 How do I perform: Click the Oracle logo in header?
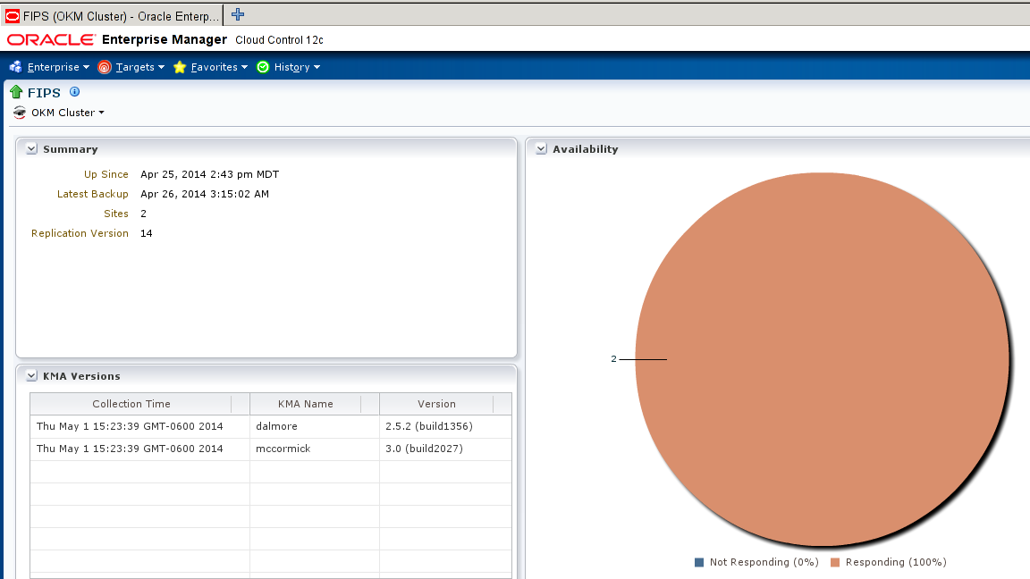51,40
